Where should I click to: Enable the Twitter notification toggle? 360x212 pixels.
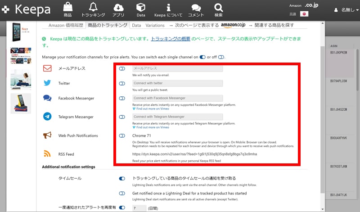[122, 83]
